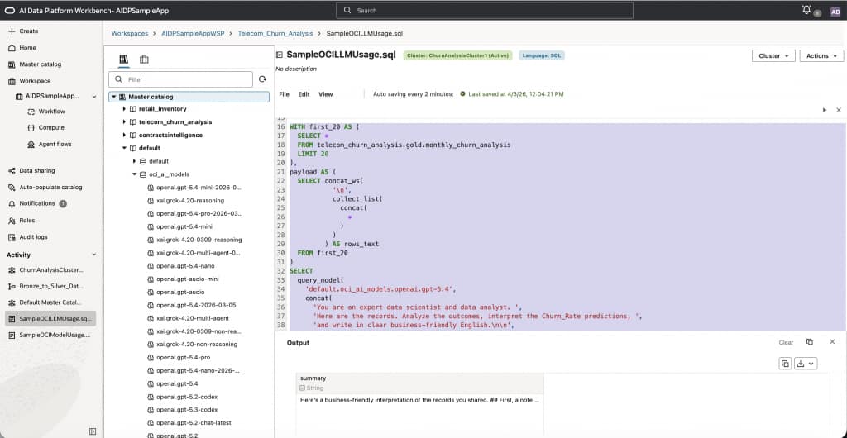Collapse the oci_ai_models schema
The image size is (847, 438).
[133, 174]
